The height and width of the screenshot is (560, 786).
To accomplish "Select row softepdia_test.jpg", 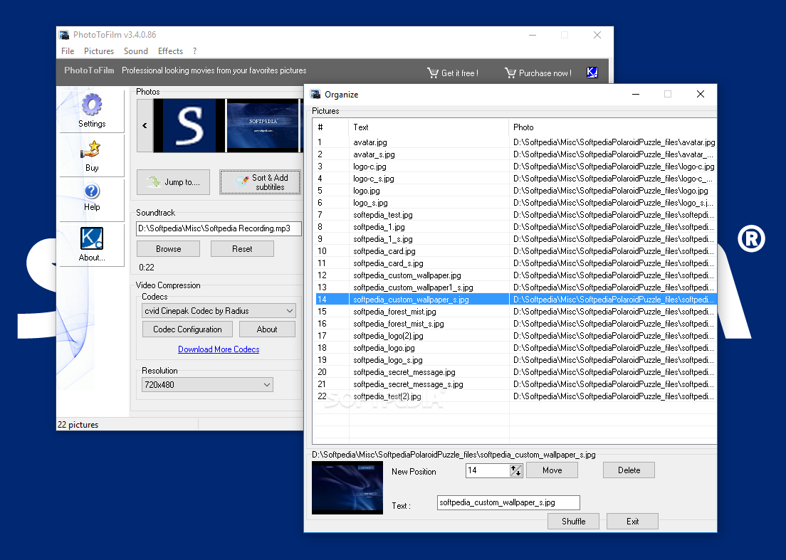I will tap(514, 215).
